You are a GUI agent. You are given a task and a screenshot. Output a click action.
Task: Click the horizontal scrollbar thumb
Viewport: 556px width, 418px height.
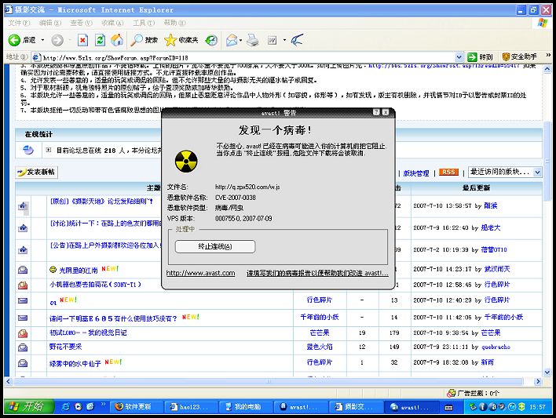click(x=268, y=381)
